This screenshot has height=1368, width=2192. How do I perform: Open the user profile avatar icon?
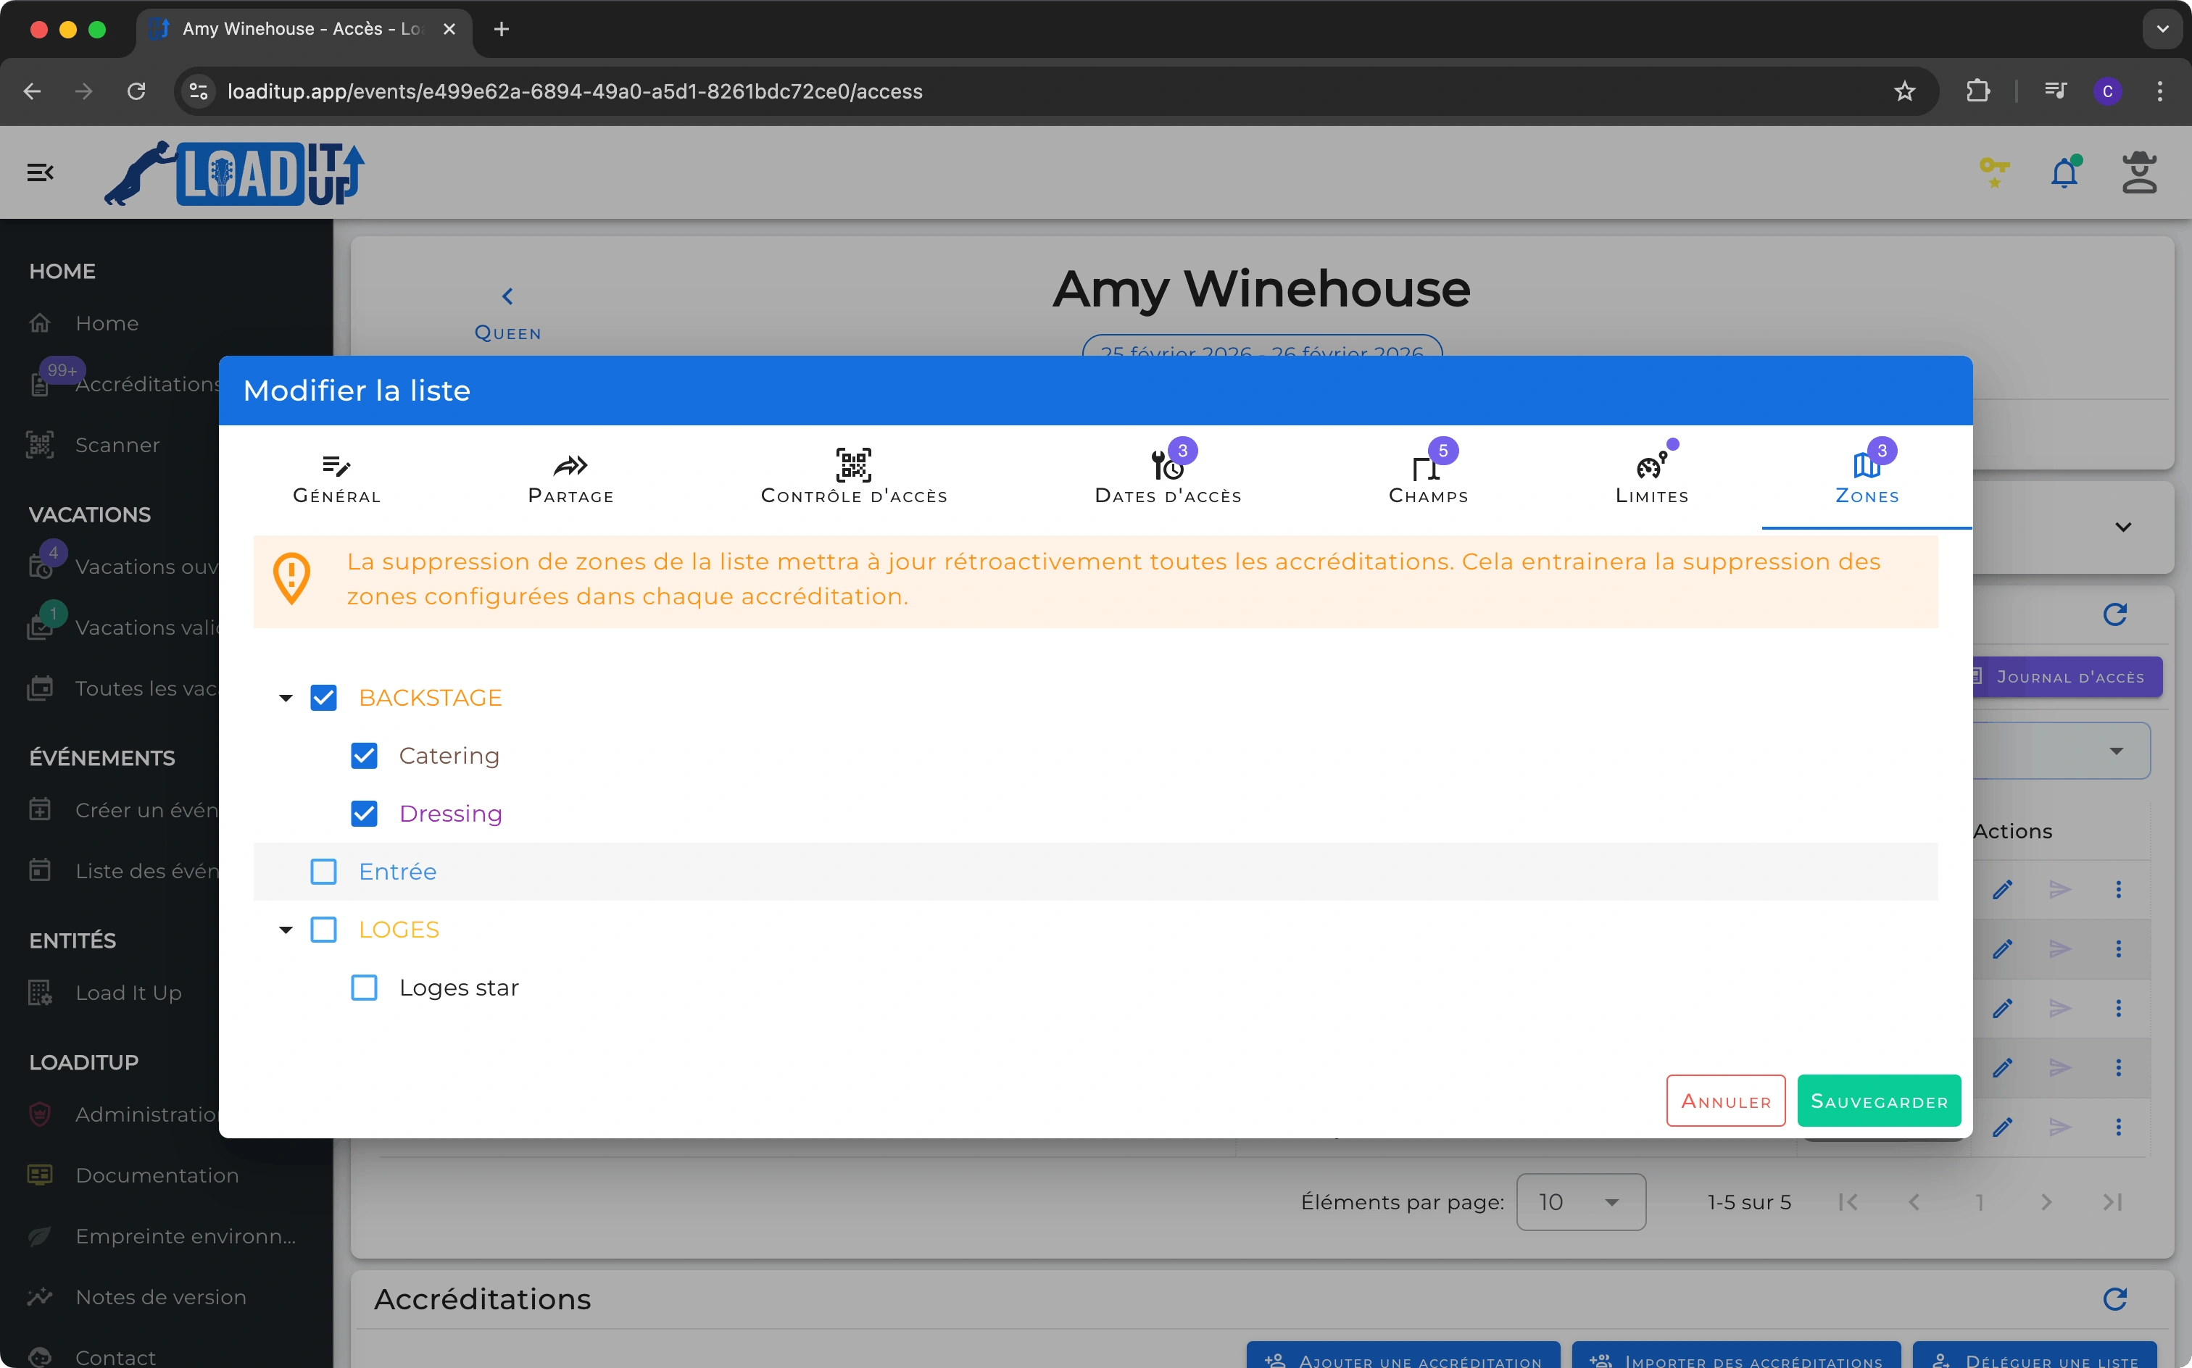[x=2138, y=172]
